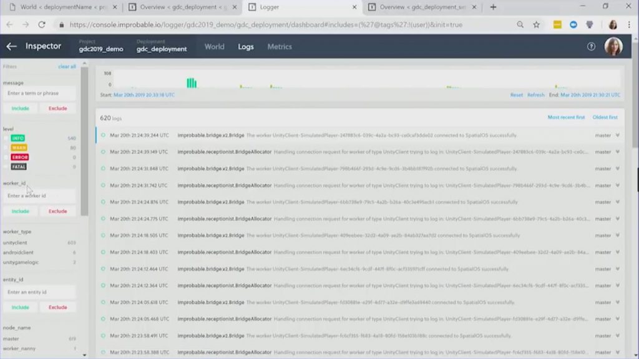639x359 pixels.
Task: Click status circle of 21:24:12.464 log row
Action: pyautogui.click(x=103, y=269)
